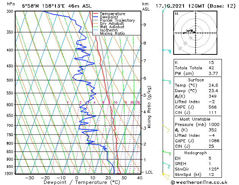The width and height of the screenshot is (239, 185).
Task: Click the Most Unstable theta-e value 352
Action: 212,130
